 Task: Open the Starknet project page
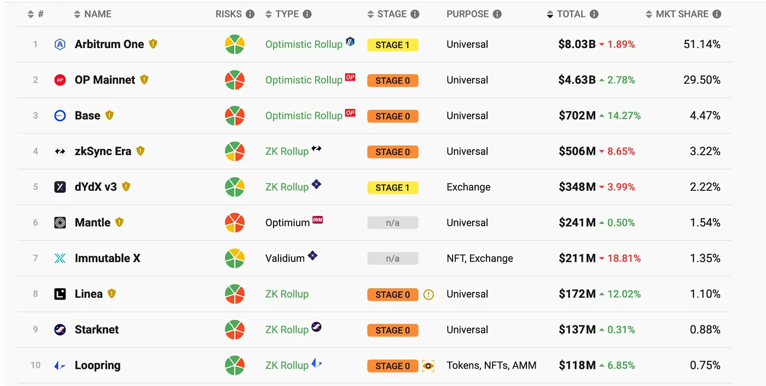pos(97,330)
